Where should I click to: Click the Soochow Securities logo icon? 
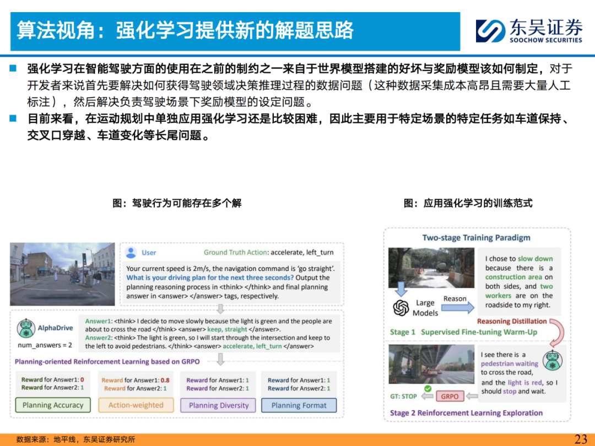click(490, 31)
